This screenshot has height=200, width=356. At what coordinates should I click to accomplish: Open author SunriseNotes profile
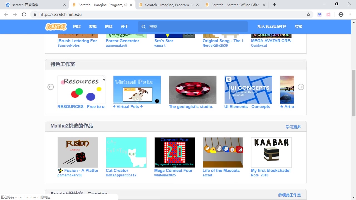point(69,46)
